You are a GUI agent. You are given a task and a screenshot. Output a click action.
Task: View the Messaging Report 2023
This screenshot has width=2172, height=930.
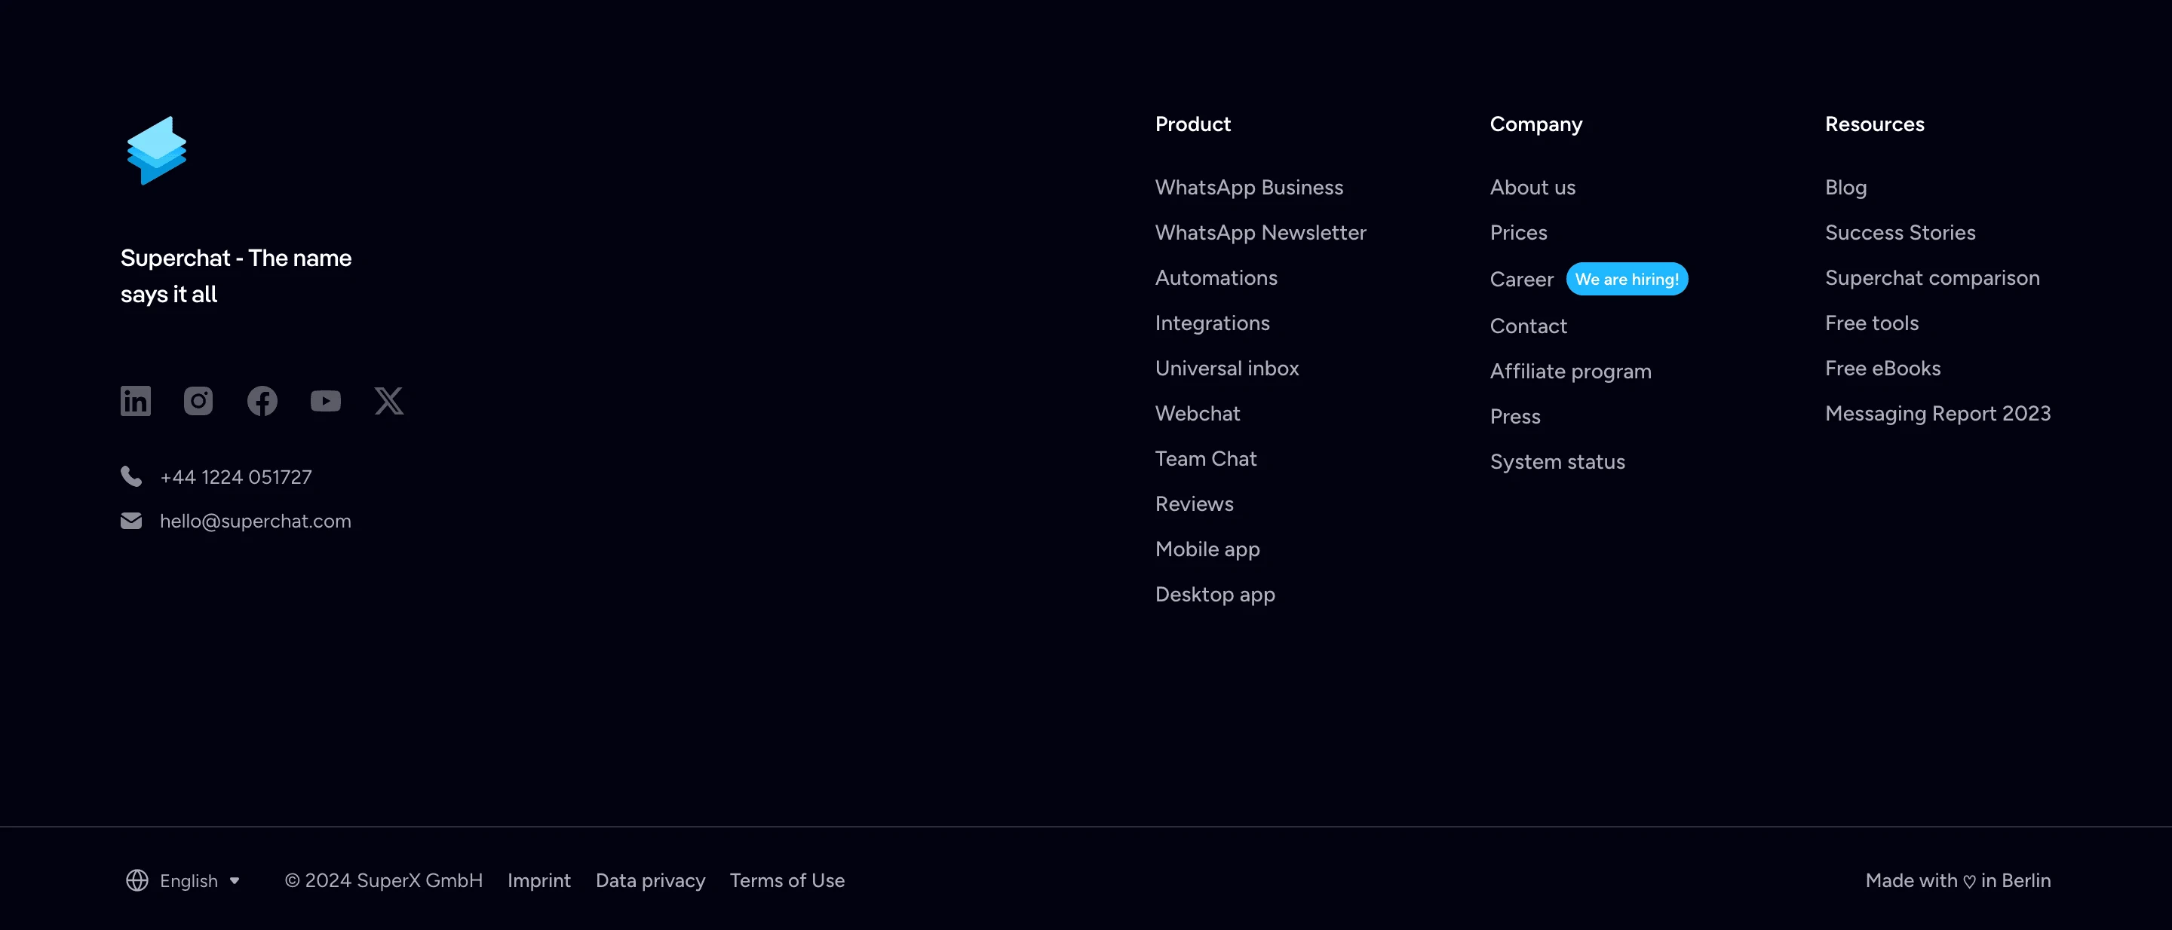1937,413
